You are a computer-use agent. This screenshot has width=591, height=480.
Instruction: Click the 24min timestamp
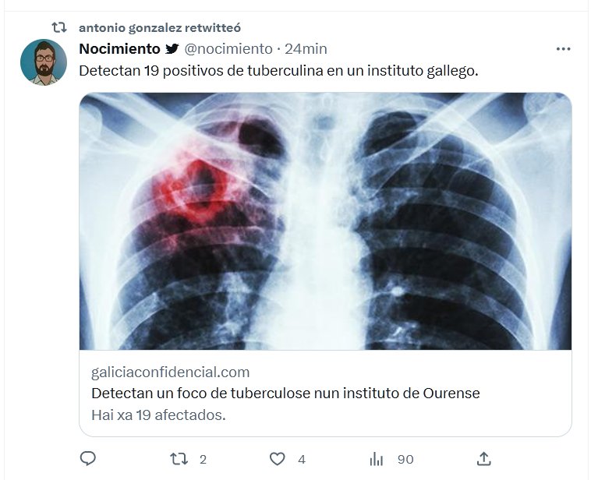pyautogui.click(x=306, y=49)
